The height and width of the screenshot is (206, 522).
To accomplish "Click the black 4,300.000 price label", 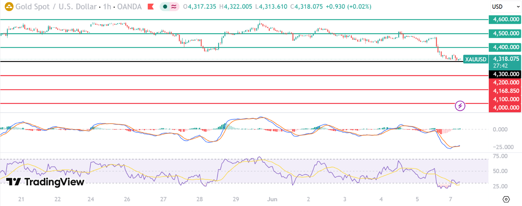I will coord(505,74).
